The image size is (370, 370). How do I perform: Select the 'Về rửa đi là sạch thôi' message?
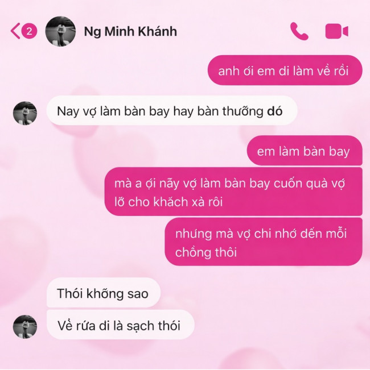pos(121,325)
